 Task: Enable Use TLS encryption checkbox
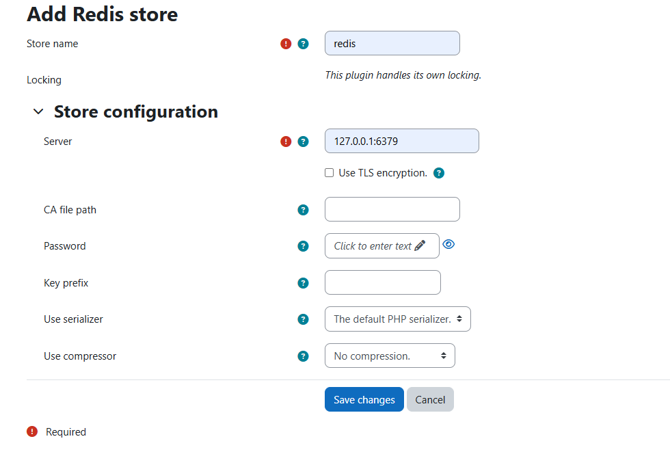pos(329,173)
